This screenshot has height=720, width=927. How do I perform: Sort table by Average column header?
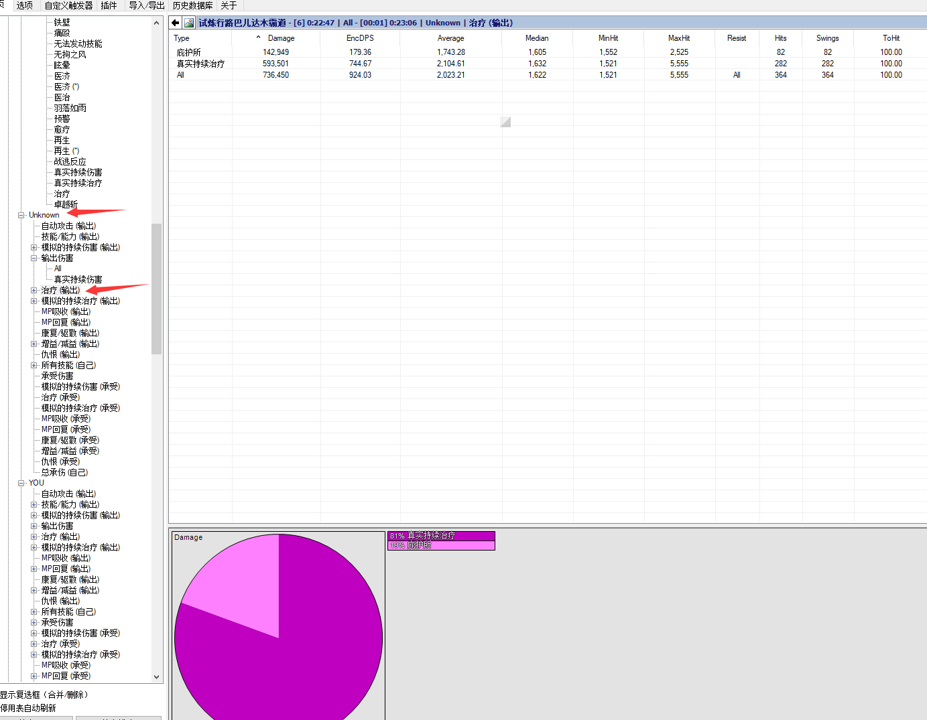(x=451, y=38)
